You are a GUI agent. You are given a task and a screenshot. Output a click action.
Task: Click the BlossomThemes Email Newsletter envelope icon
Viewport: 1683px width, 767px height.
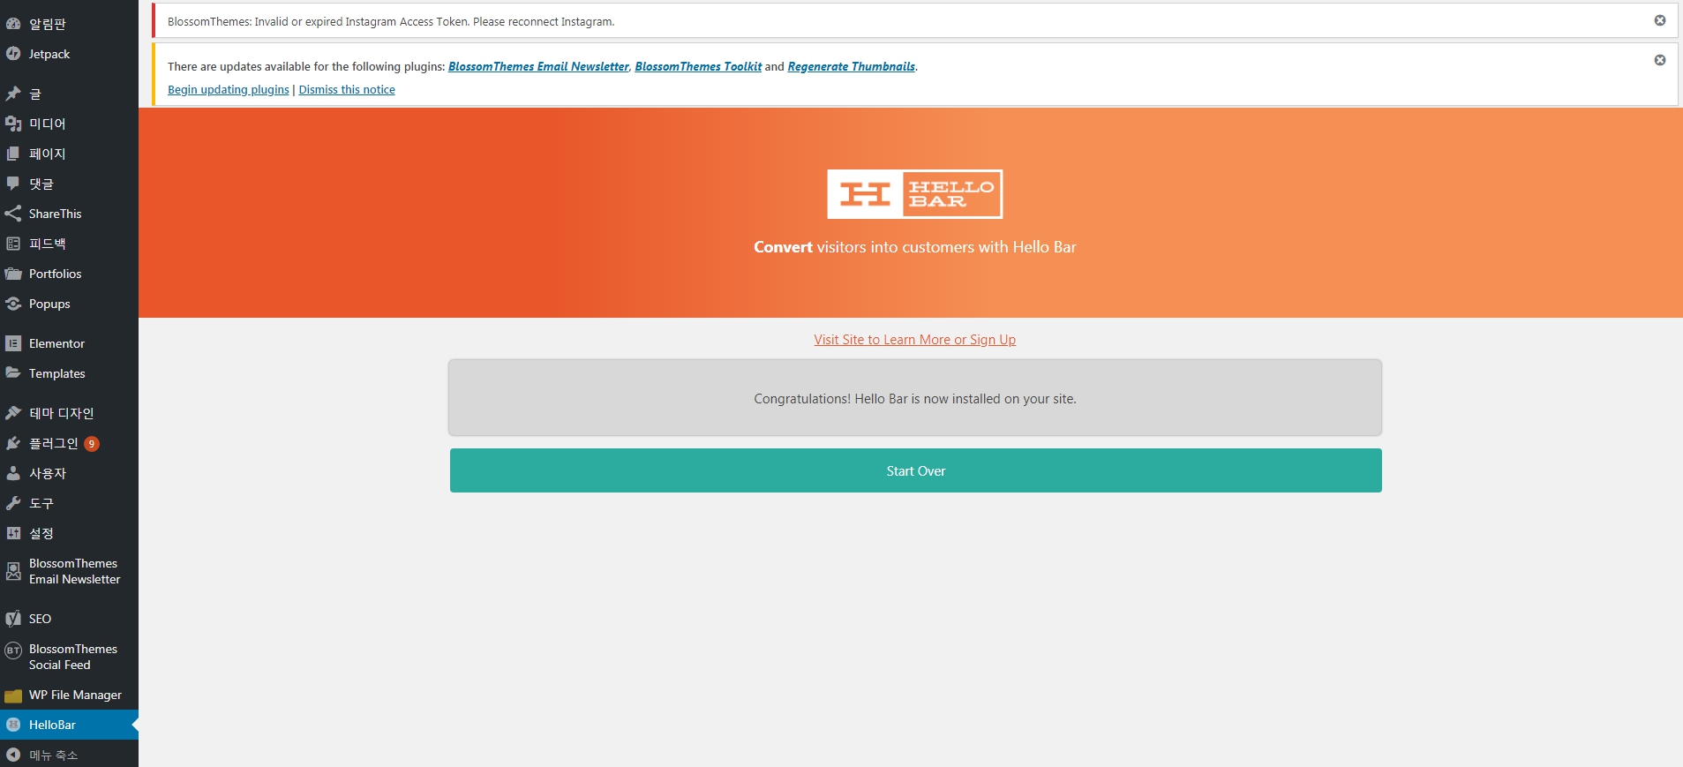click(x=13, y=571)
